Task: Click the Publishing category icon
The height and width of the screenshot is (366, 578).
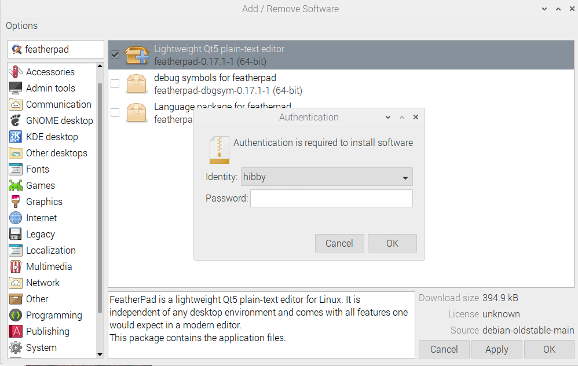Action: point(16,331)
